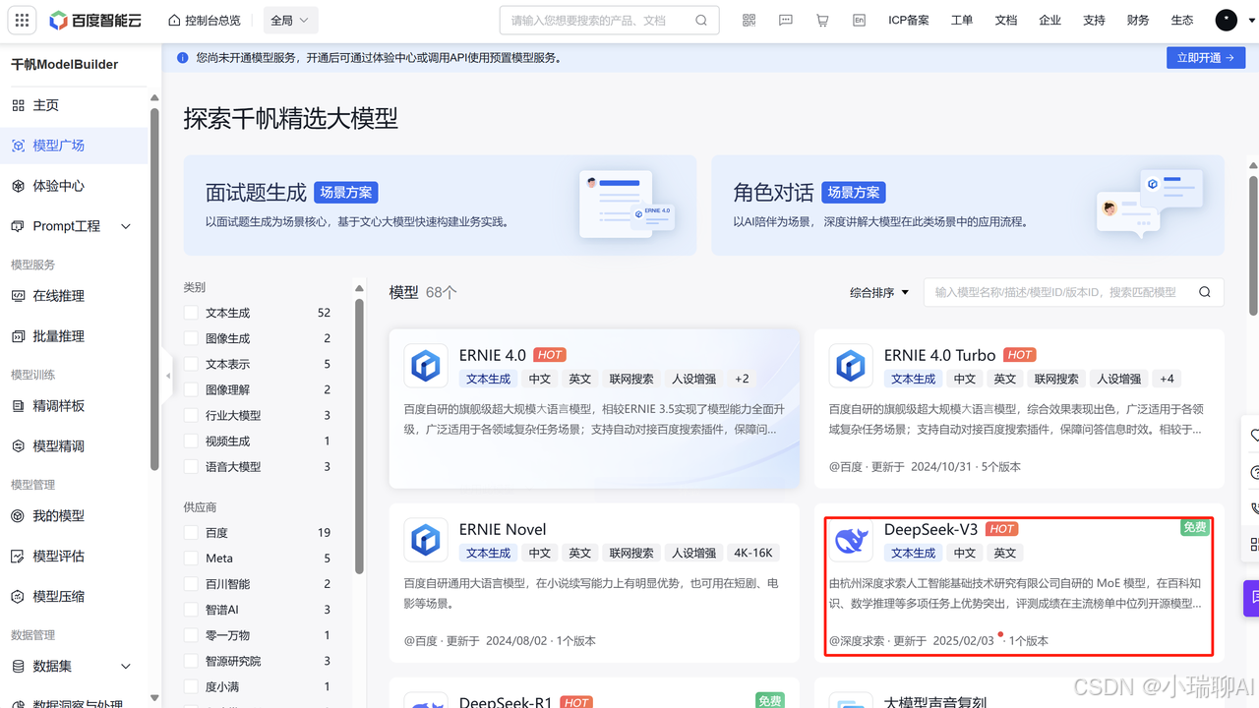
Task: Open 财务 in the top bar
Action: [1138, 20]
